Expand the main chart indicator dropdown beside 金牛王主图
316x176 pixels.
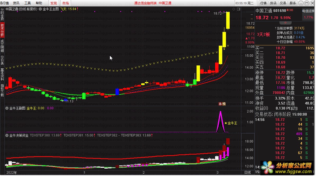point(40,9)
